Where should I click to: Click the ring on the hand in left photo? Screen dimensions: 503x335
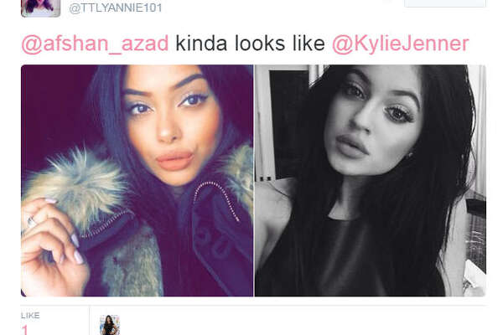point(32,222)
